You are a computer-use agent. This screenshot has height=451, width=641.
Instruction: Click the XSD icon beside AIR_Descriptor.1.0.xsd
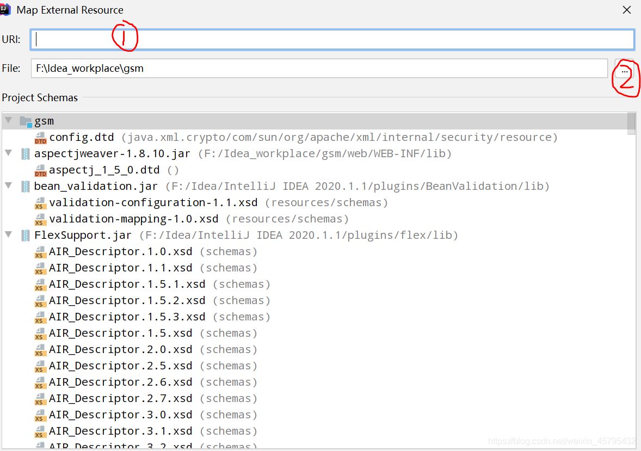pos(40,251)
